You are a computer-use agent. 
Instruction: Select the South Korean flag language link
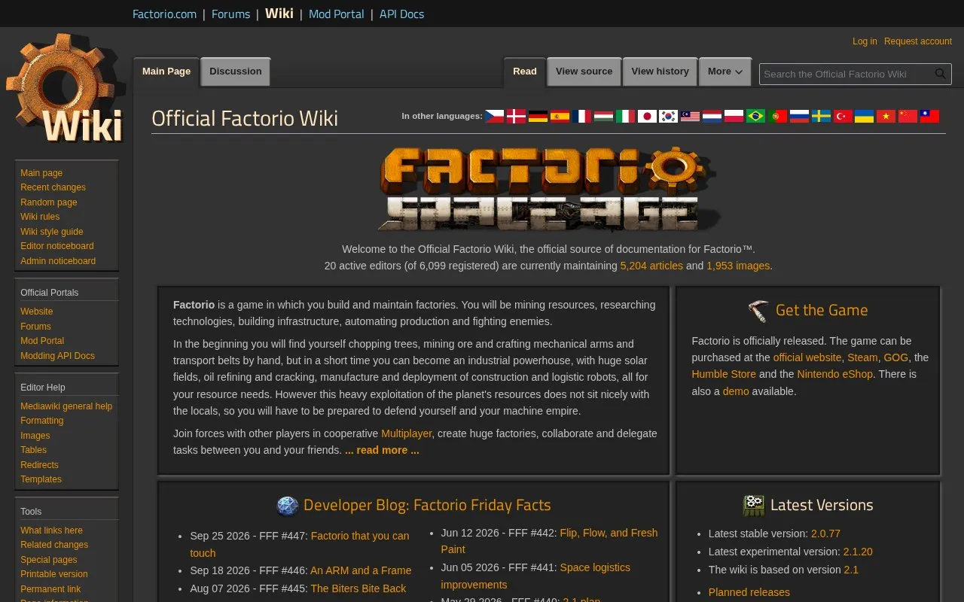coord(669,116)
